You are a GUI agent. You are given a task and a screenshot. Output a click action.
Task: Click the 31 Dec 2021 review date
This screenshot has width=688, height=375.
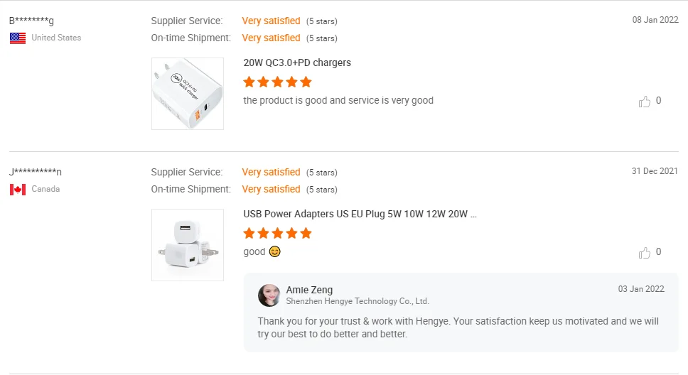(x=655, y=171)
